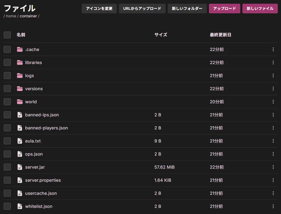Viewport: 281px width, 214px height.
Task: Click the banned-players.json file icon
Action: [x=20, y=128]
